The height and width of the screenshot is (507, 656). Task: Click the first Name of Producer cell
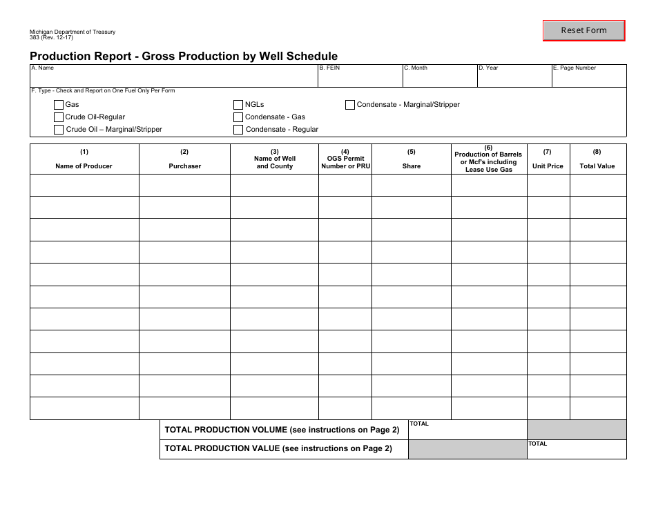pos(84,185)
